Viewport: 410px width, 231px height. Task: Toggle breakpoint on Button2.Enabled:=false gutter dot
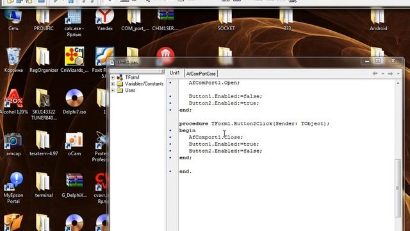(x=170, y=151)
